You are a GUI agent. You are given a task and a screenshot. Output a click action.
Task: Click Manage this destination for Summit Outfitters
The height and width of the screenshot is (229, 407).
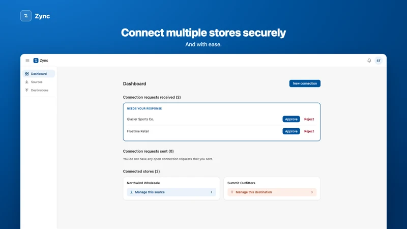tap(272, 192)
